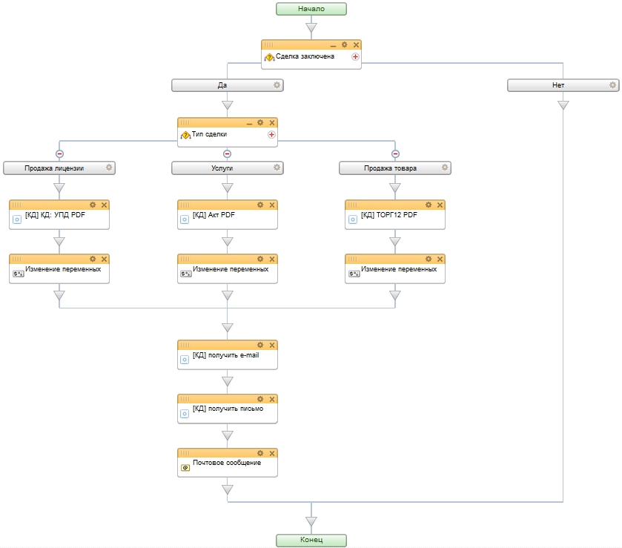Delete the [КД] получить письмо block
Screen dimensions: 622x548
click(271, 398)
